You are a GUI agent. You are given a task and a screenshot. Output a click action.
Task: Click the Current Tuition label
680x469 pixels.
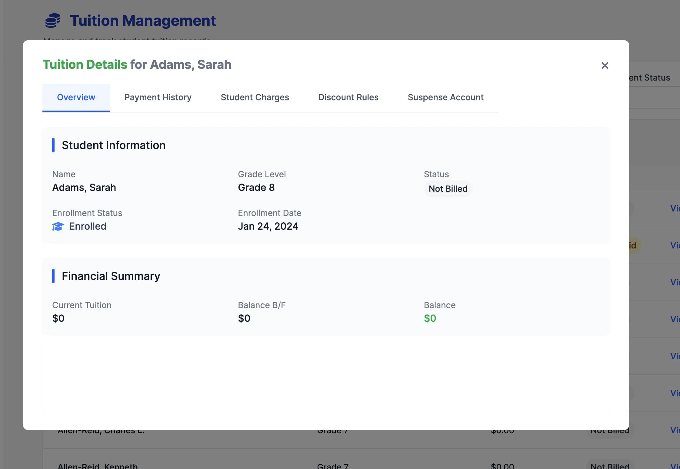pos(82,305)
